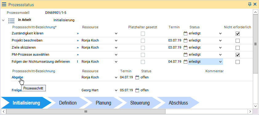This screenshot has width=259, height=115.
Task: Click the Termin 03.07.19 for Projekt beschreiben
Action: click(x=175, y=40)
